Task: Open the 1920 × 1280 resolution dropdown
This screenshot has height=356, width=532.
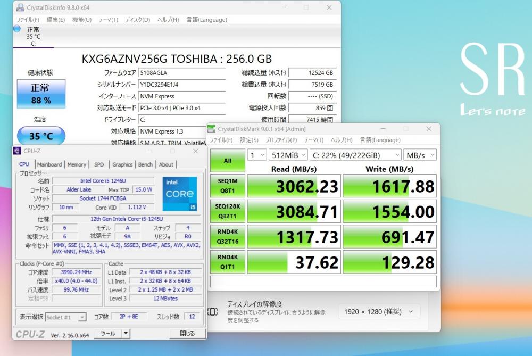Action: pos(379,311)
